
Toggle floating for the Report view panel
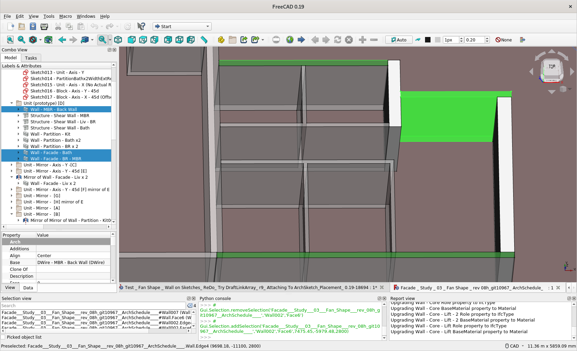569,298
